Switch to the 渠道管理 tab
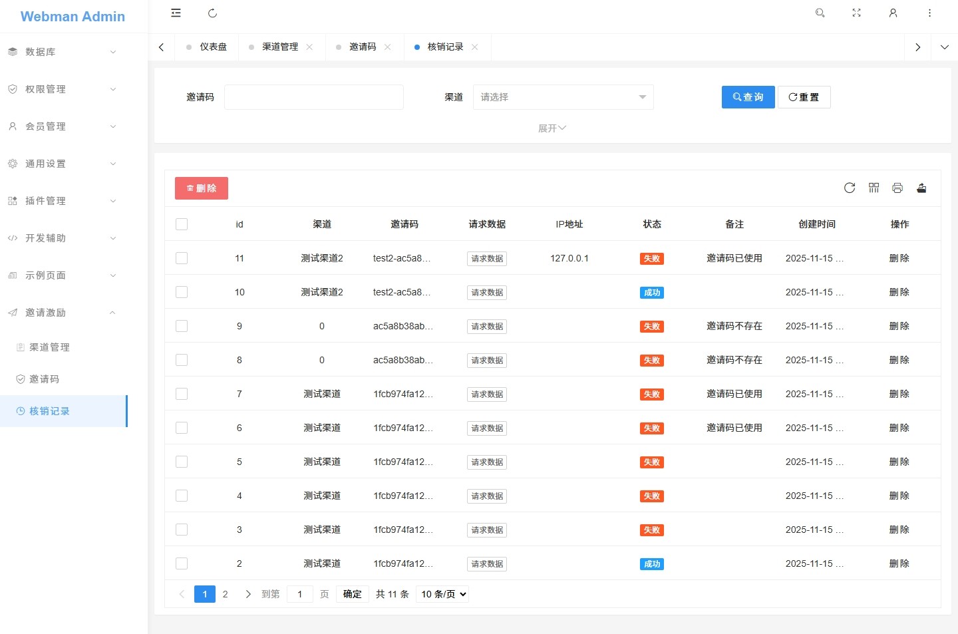Screen dimensions: 958x634 click(280, 47)
